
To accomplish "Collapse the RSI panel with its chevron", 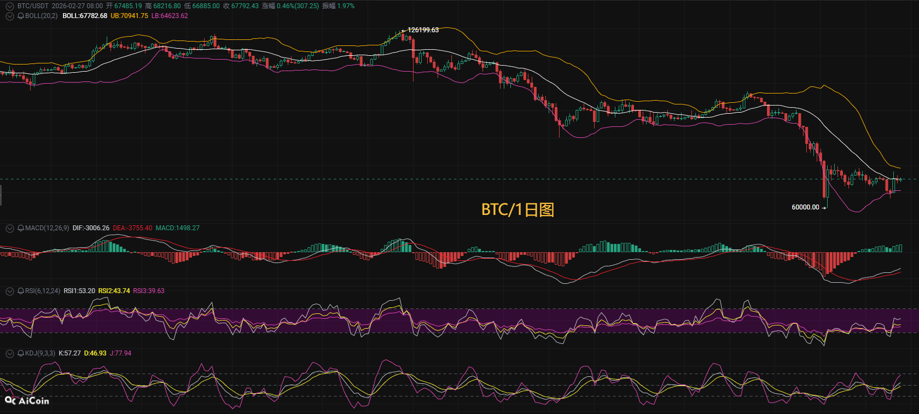I will coord(9,291).
